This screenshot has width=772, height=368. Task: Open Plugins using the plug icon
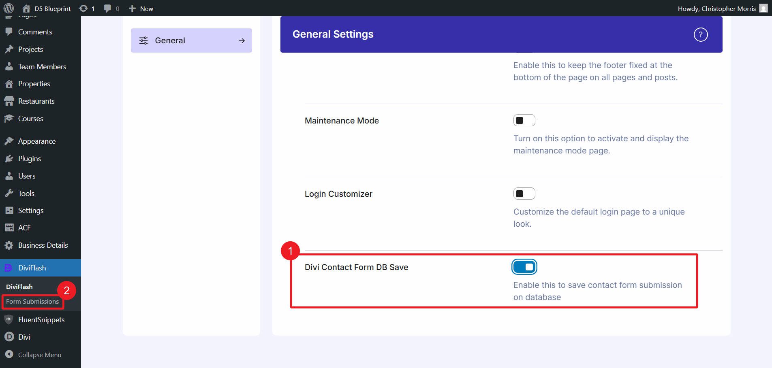(10, 158)
